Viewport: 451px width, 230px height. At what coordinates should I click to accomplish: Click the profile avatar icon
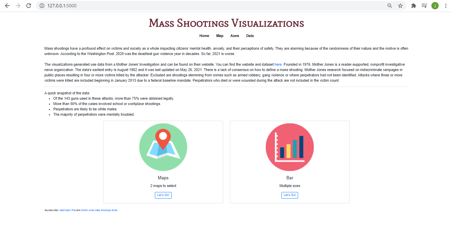(x=435, y=5)
